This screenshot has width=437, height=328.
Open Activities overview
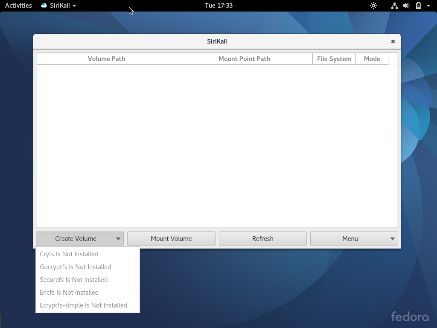pos(18,6)
